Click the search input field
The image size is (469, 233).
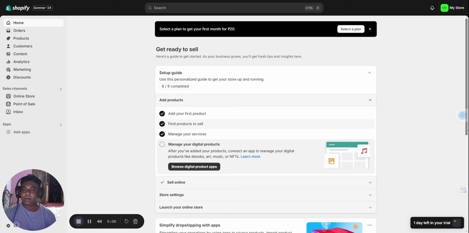[x=227, y=8]
